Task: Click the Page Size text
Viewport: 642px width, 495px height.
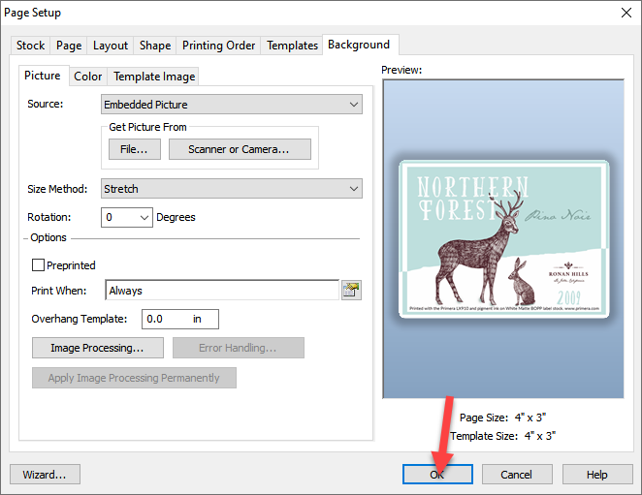Action: click(502, 418)
